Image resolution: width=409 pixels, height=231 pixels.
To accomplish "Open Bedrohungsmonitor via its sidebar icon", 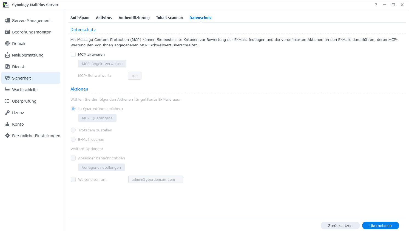I will coord(7,32).
